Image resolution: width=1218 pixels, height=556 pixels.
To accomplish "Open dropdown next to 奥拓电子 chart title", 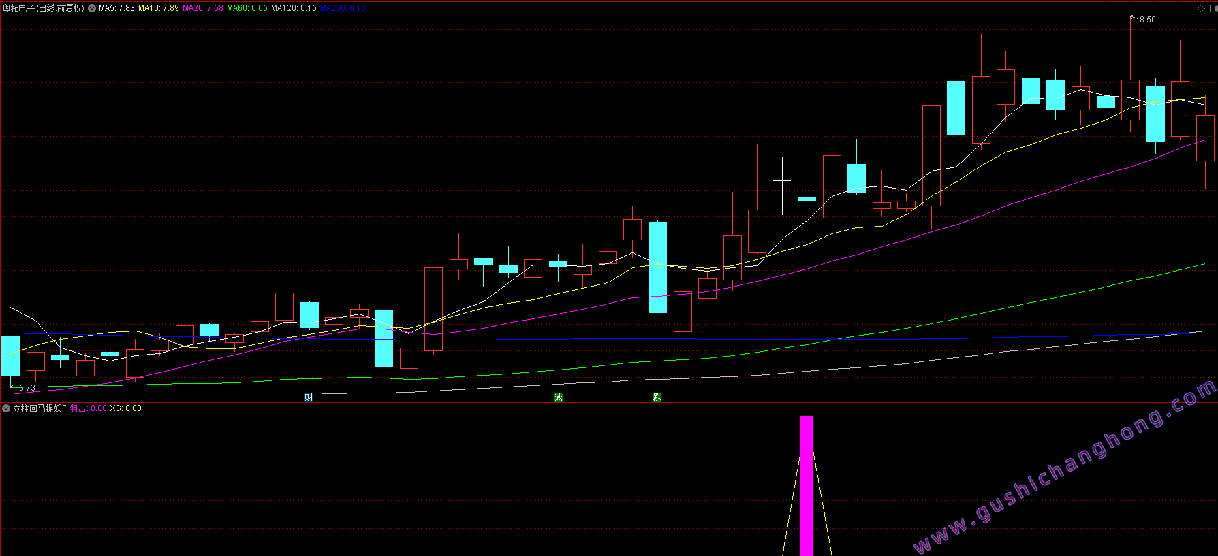I will pyautogui.click(x=92, y=8).
